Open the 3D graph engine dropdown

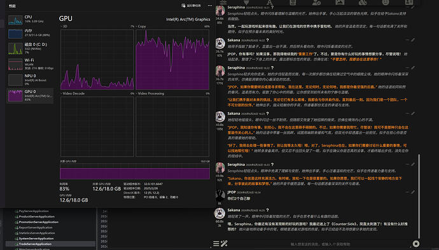pyautogui.click(x=64, y=26)
